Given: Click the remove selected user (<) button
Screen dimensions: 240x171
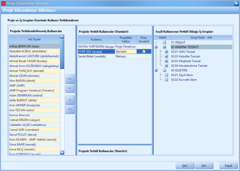Looking at the screenshot, I should click(x=70, y=100).
